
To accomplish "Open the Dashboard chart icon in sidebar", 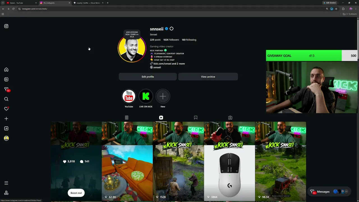I will point(6,128).
